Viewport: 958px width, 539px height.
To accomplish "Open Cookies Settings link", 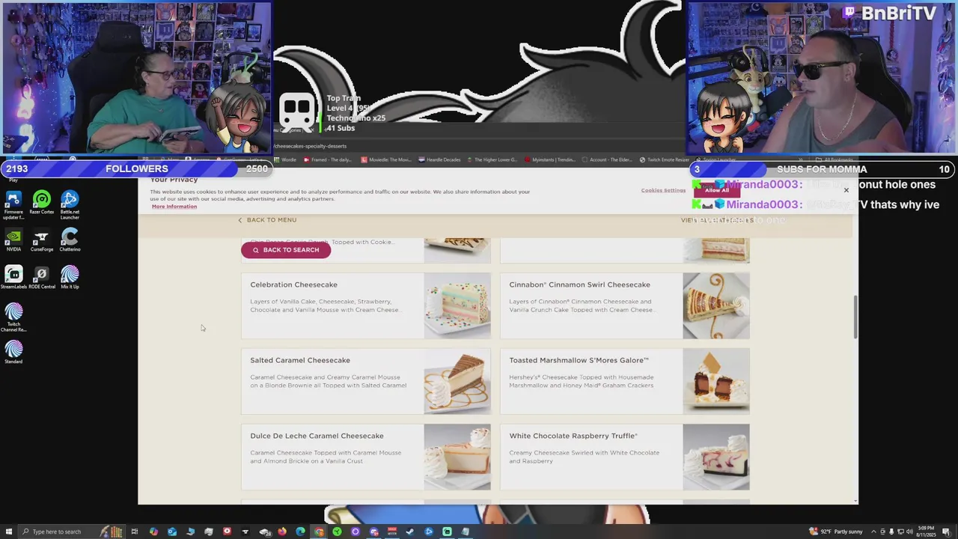I will pos(663,190).
